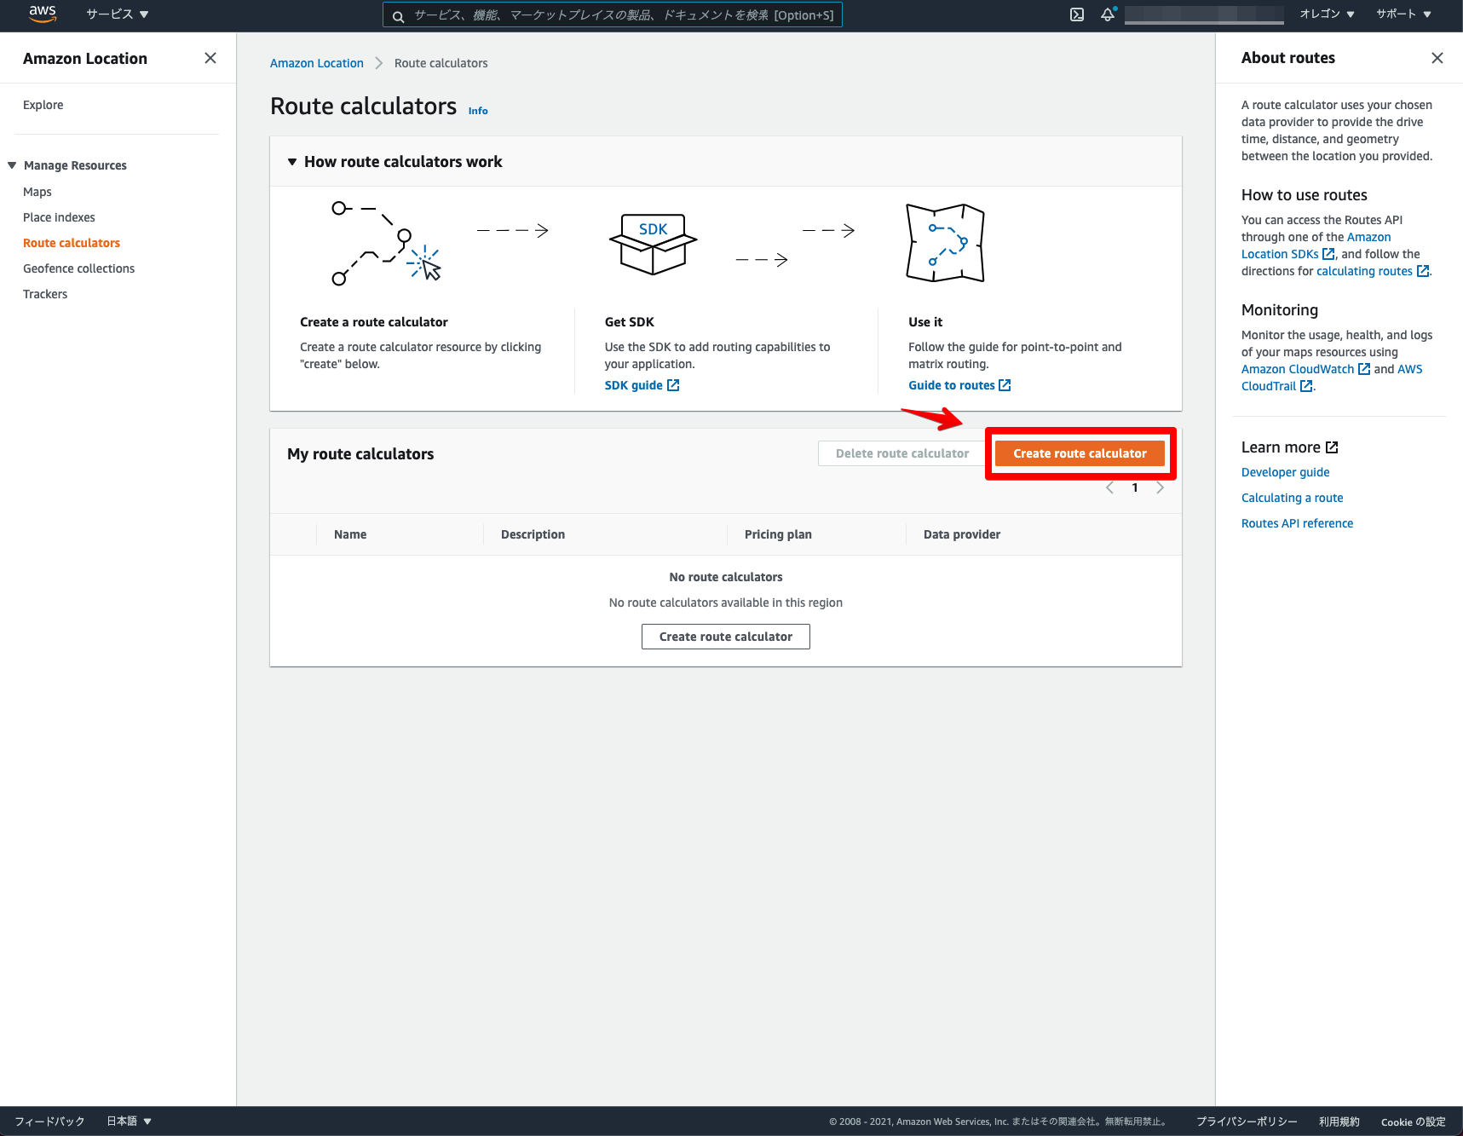Open Place indexes in the side navigation

[x=59, y=217]
